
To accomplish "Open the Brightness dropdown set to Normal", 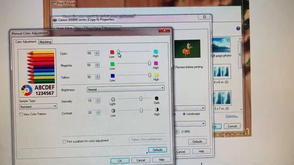I will click(x=126, y=88).
